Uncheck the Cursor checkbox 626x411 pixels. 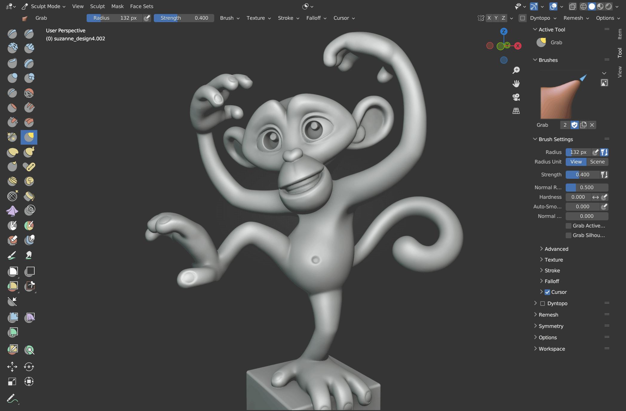(x=547, y=292)
